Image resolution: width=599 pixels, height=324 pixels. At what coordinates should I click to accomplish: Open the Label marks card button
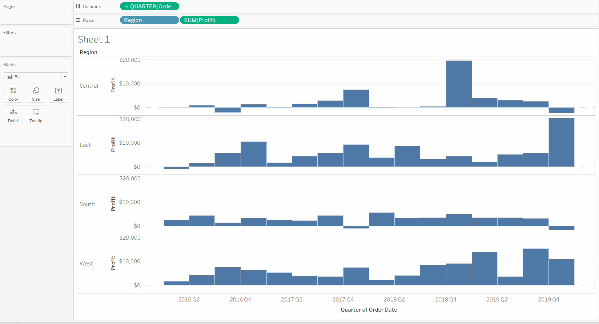[x=59, y=93]
